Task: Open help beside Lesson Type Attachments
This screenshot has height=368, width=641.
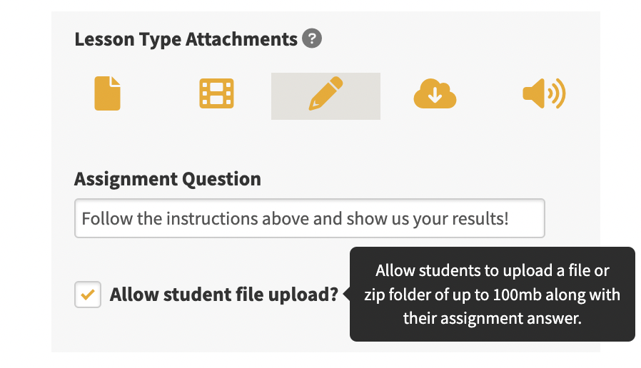Action: (x=312, y=39)
